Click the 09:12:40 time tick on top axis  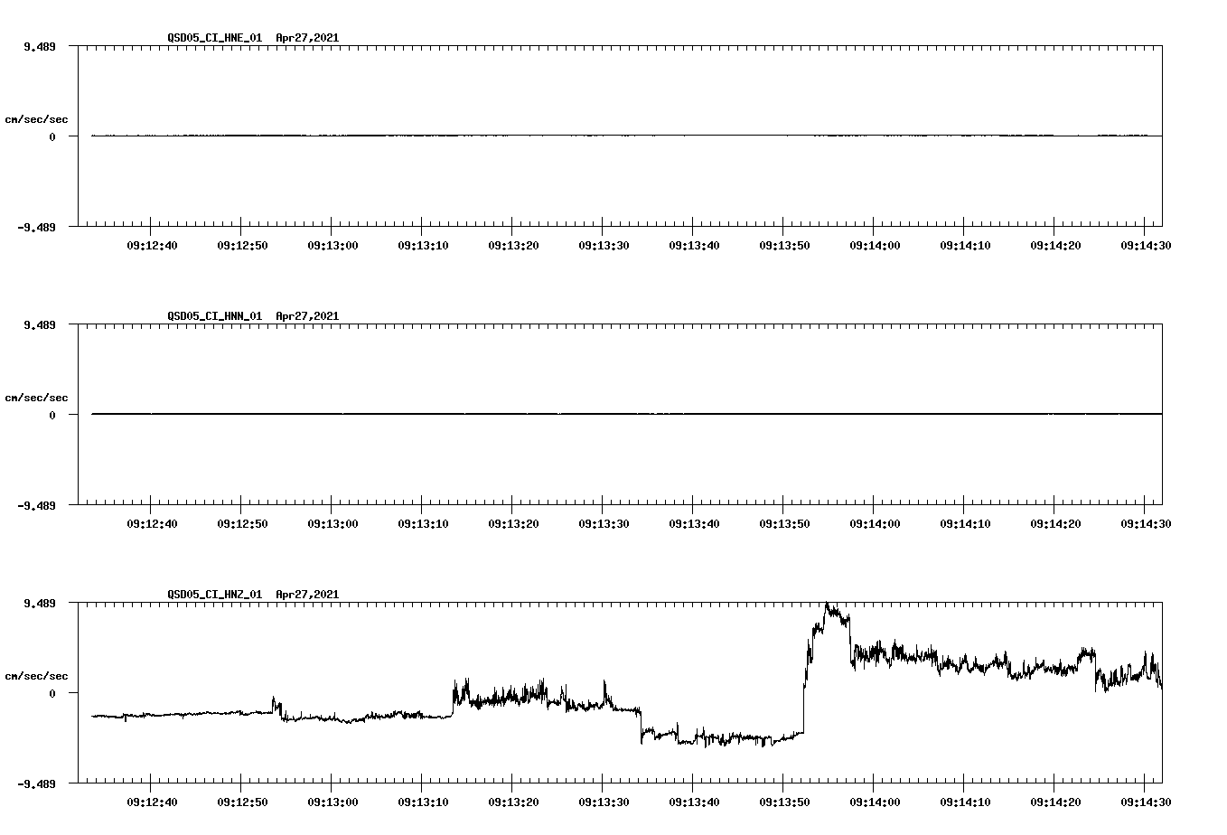150,243
